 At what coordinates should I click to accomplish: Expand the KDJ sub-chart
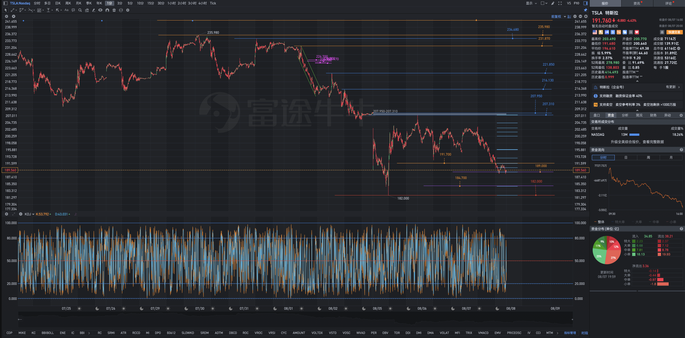(x=14, y=214)
